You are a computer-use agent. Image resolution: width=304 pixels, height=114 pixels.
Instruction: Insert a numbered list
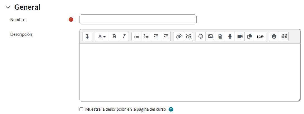coord(146,36)
